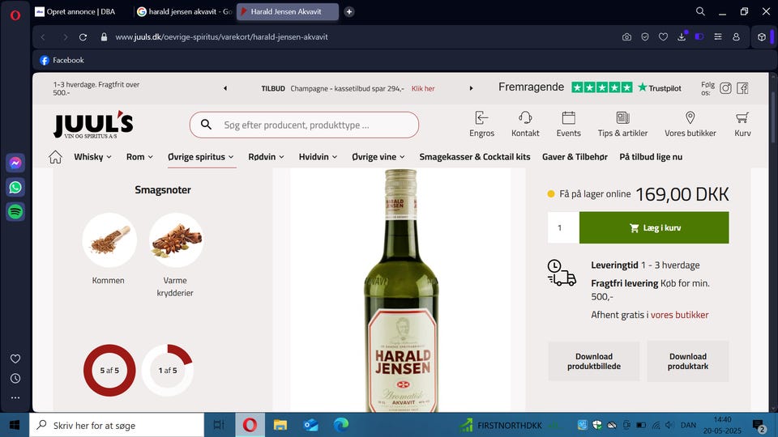Image resolution: width=778 pixels, height=437 pixels.
Task: Expand the Hvidvin menu
Action: tap(318, 156)
